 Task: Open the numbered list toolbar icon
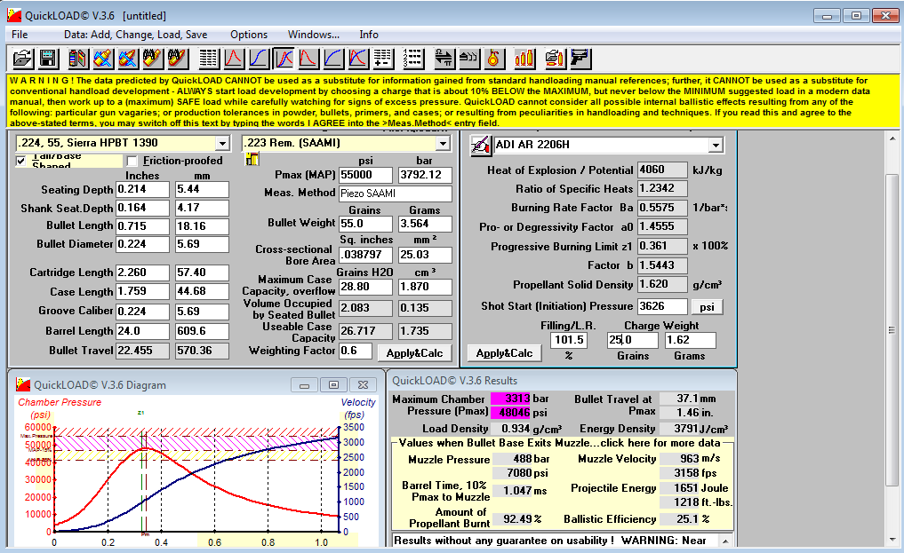coord(413,58)
